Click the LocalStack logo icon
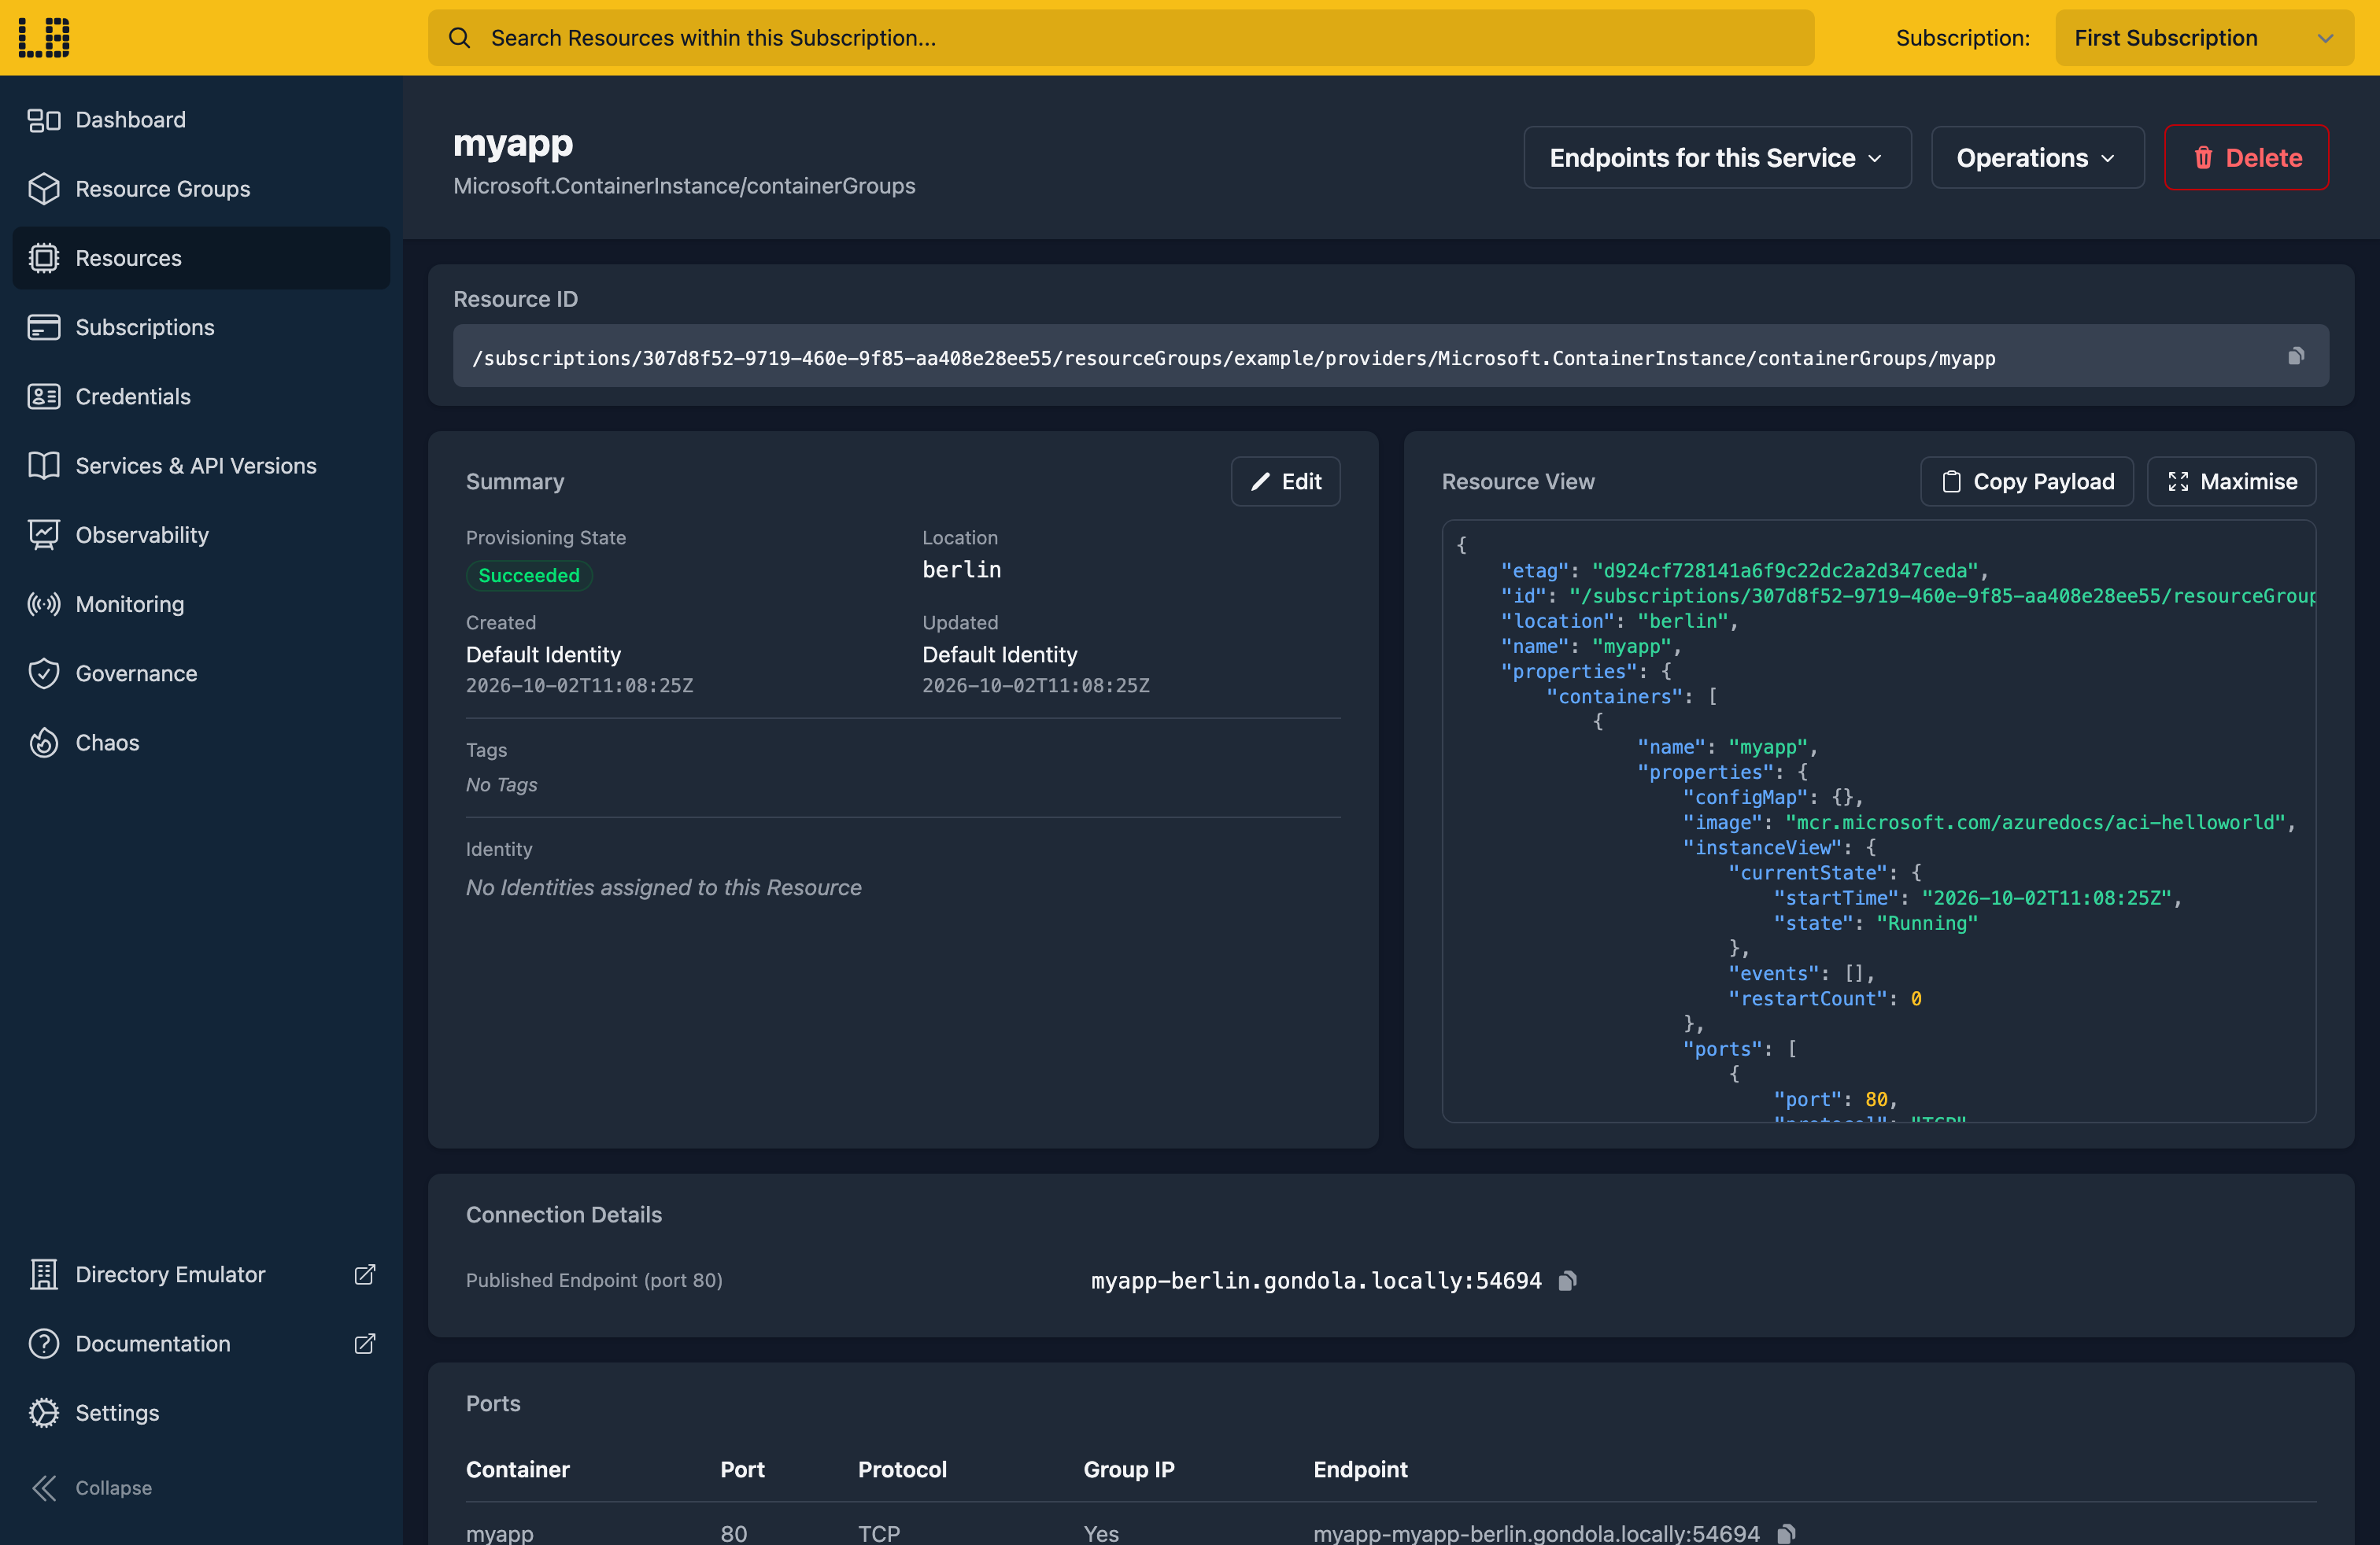Screen dimensions: 2380x1545 pyautogui.click(x=44, y=38)
